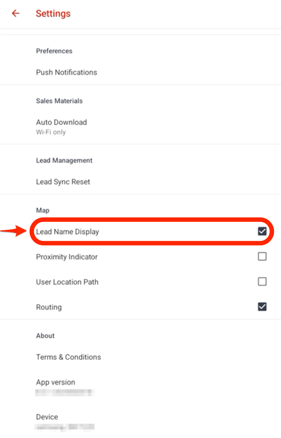Select Lead Sync Reset
The image size is (281, 438).
pyautogui.click(x=63, y=182)
